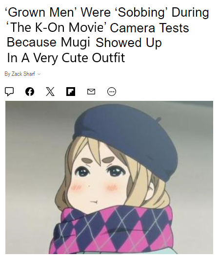Click 'Camera Tests' in the headline

click(x=149, y=27)
